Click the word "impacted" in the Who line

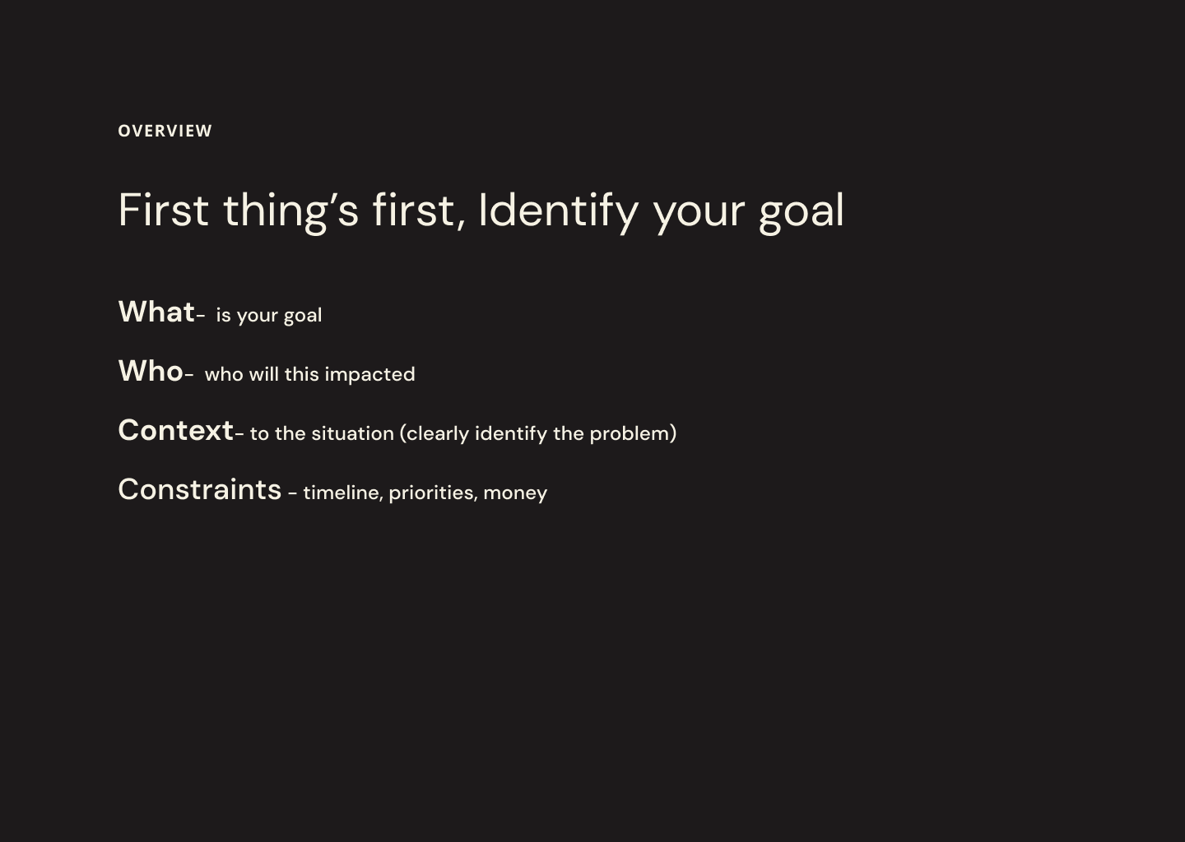coord(369,375)
